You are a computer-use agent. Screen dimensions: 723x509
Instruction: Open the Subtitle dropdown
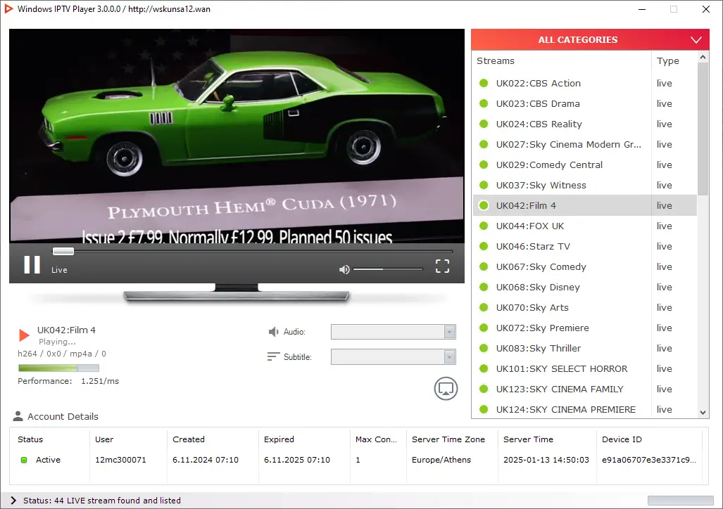pos(394,356)
